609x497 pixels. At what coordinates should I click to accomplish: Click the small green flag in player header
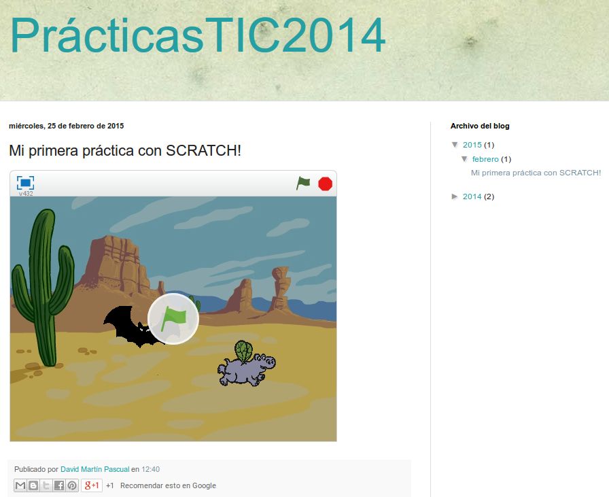click(303, 183)
